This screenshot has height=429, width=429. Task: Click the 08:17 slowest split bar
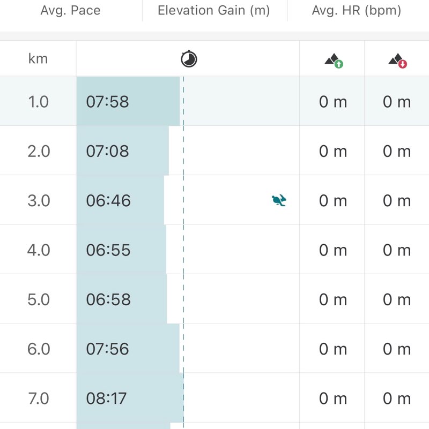click(x=129, y=398)
